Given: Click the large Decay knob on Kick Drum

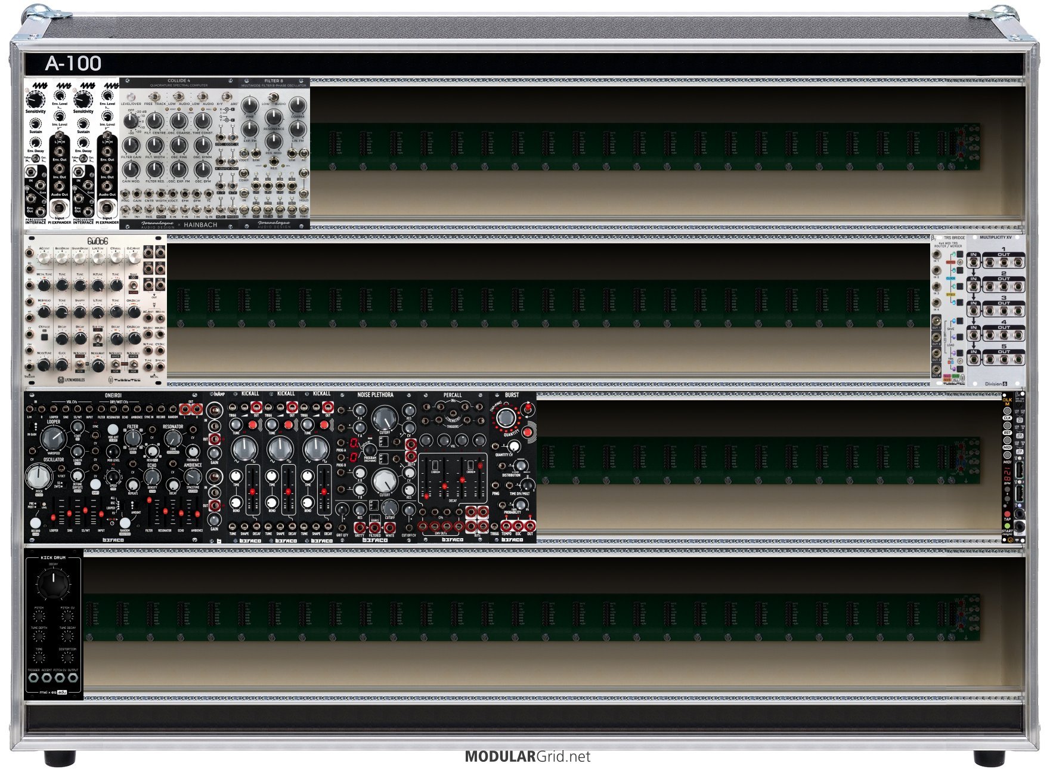Looking at the screenshot, I should coord(53,583).
